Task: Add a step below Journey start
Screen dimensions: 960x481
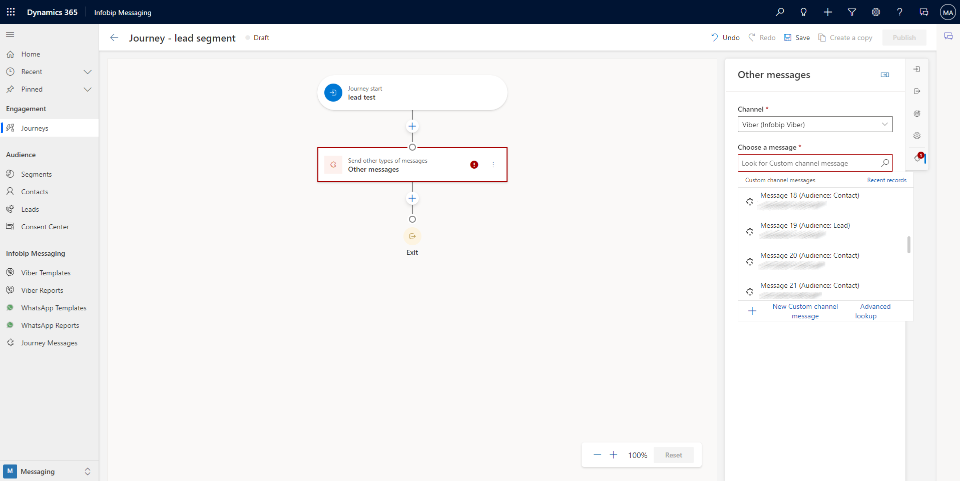Action: (412, 126)
